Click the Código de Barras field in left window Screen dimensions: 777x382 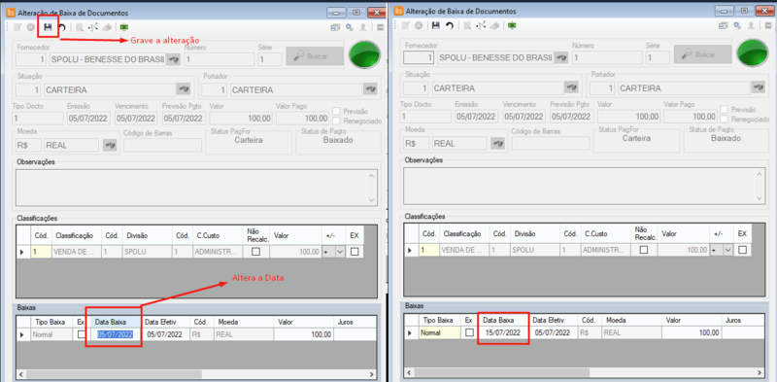point(162,145)
